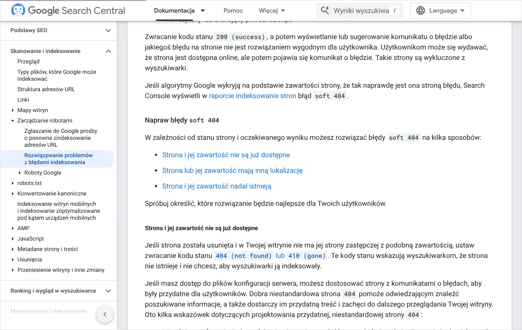Expand the Usunięcia tree item
522x330 pixels.
tap(13, 260)
